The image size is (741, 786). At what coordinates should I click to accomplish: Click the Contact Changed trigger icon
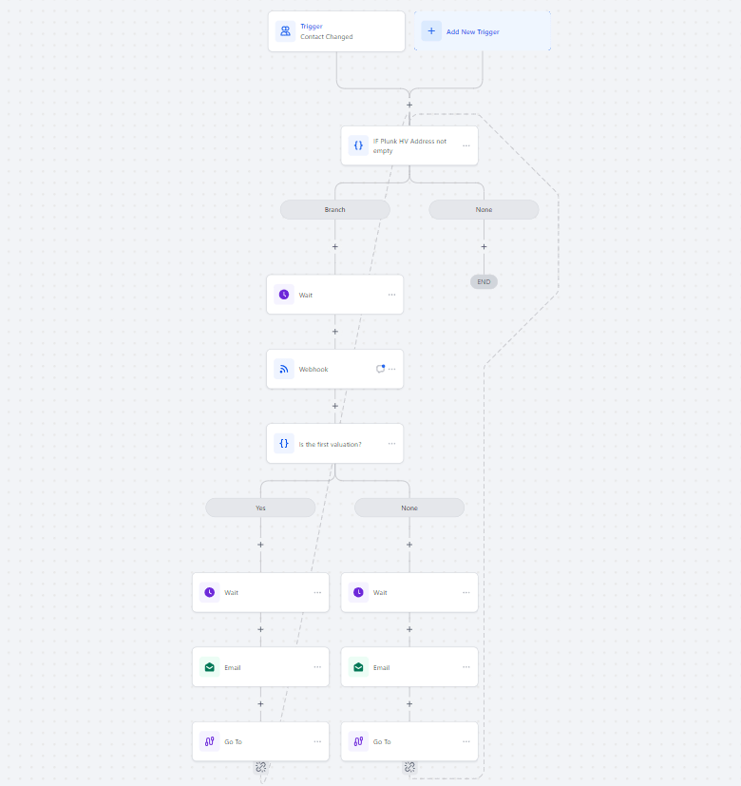coord(285,31)
